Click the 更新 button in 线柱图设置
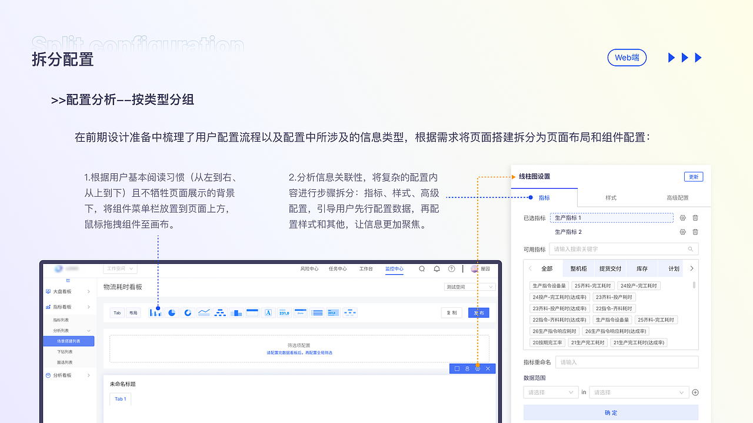Image resolution: width=753 pixels, height=423 pixels. pyautogui.click(x=693, y=176)
